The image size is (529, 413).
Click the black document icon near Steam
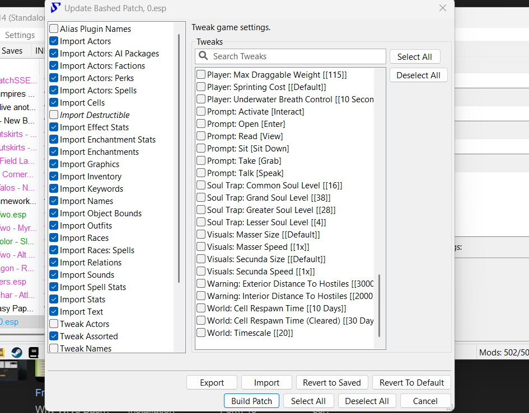(34, 353)
